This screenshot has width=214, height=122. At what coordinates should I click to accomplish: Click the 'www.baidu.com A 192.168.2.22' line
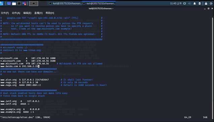coord(20,66)
